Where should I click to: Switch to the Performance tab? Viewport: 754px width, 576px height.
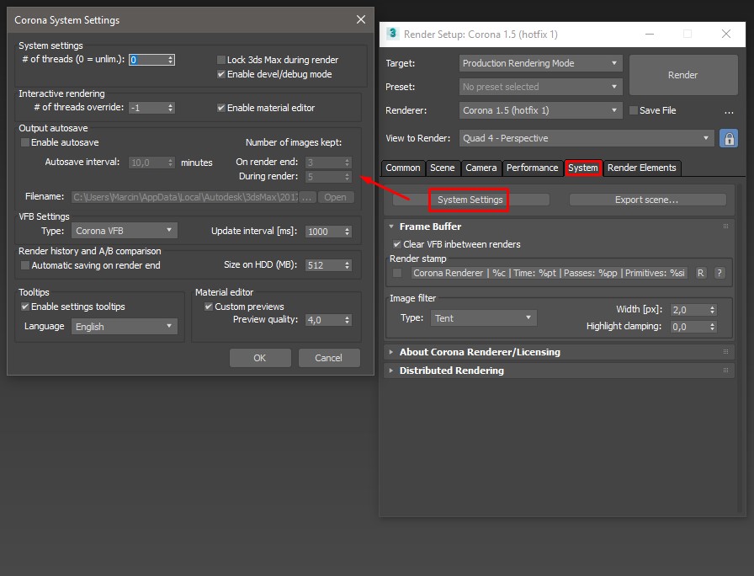(533, 168)
